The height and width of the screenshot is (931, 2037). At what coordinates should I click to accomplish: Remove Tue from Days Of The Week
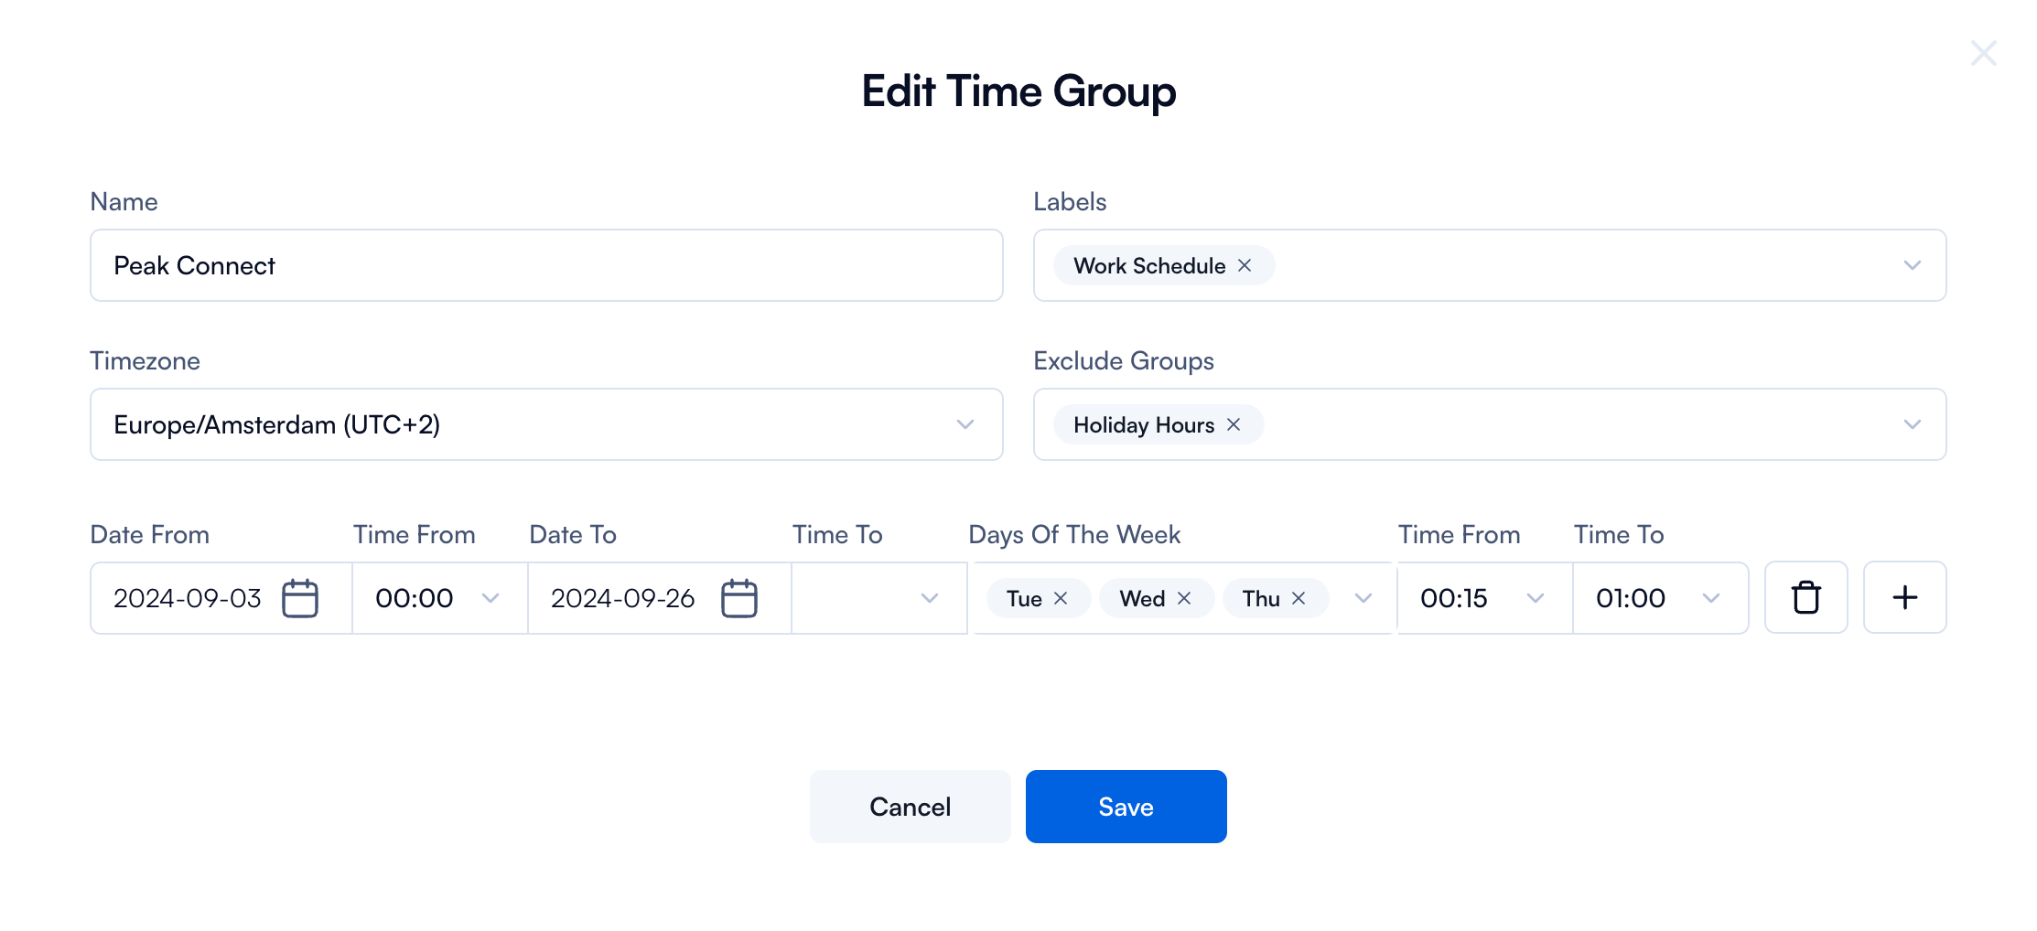[1062, 598]
